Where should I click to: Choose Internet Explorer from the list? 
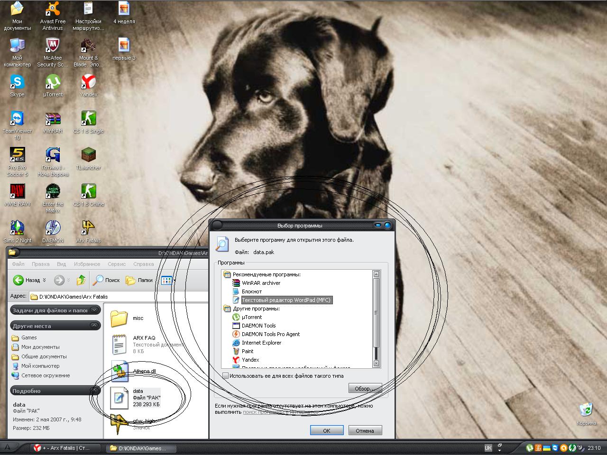pyautogui.click(x=261, y=343)
